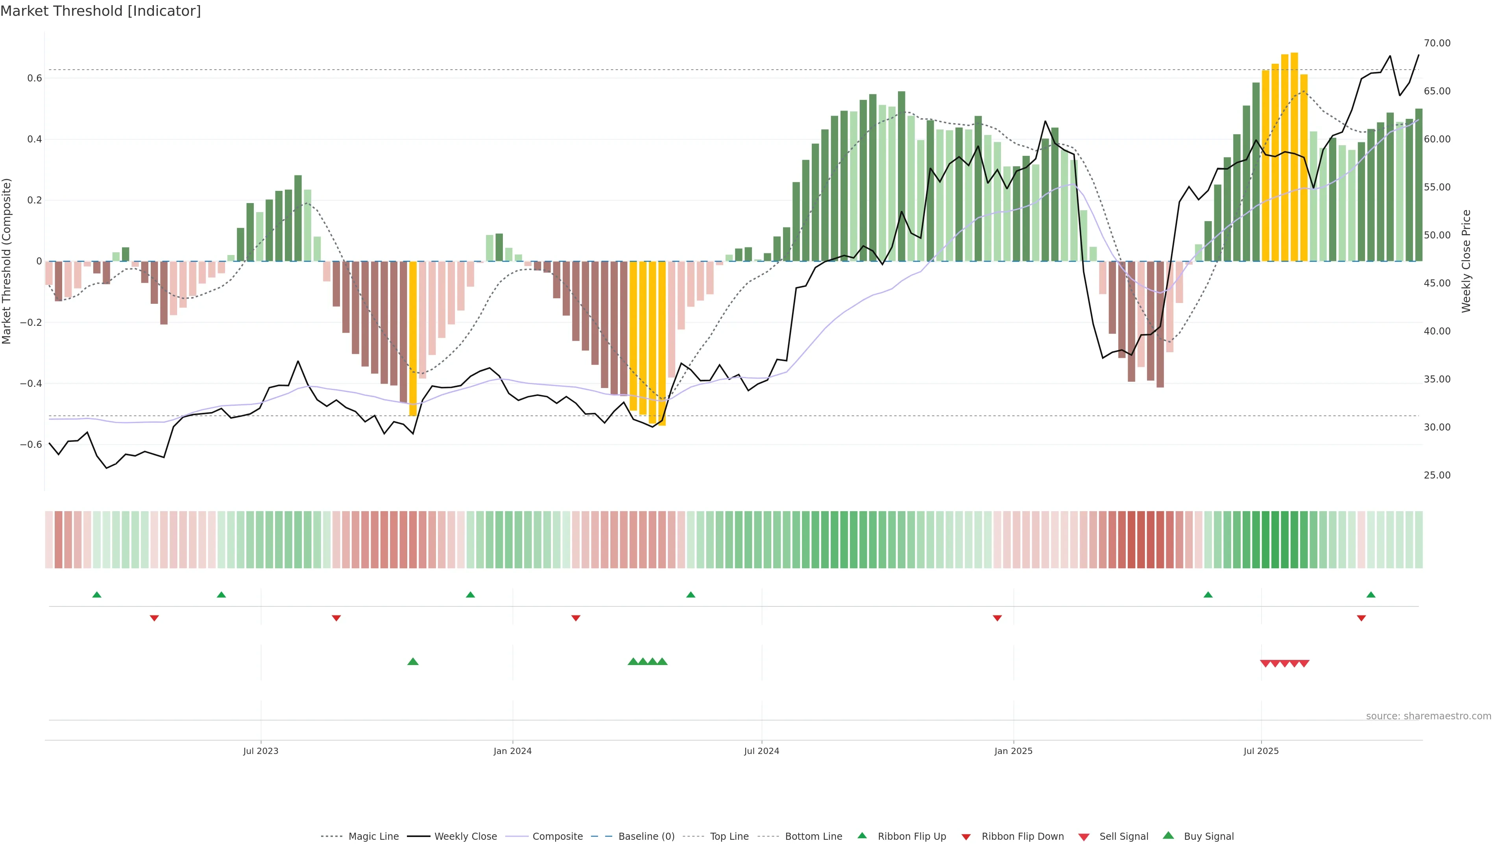This screenshot has width=1511, height=850.
Task: Click the Ribbon Flip Down legend icon
Action: [966, 837]
